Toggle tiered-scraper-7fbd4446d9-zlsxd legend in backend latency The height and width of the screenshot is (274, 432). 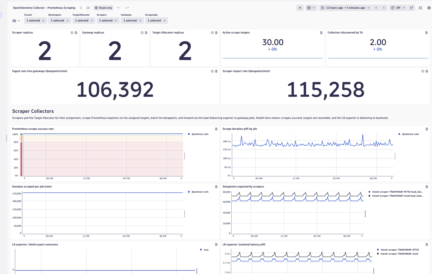pos(397,254)
